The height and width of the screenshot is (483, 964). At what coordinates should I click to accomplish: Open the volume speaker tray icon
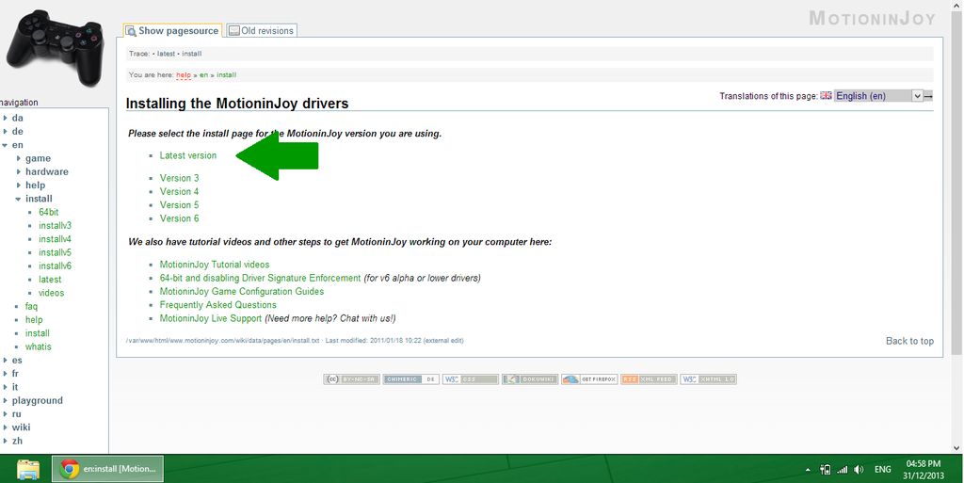(x=859, y=470)
